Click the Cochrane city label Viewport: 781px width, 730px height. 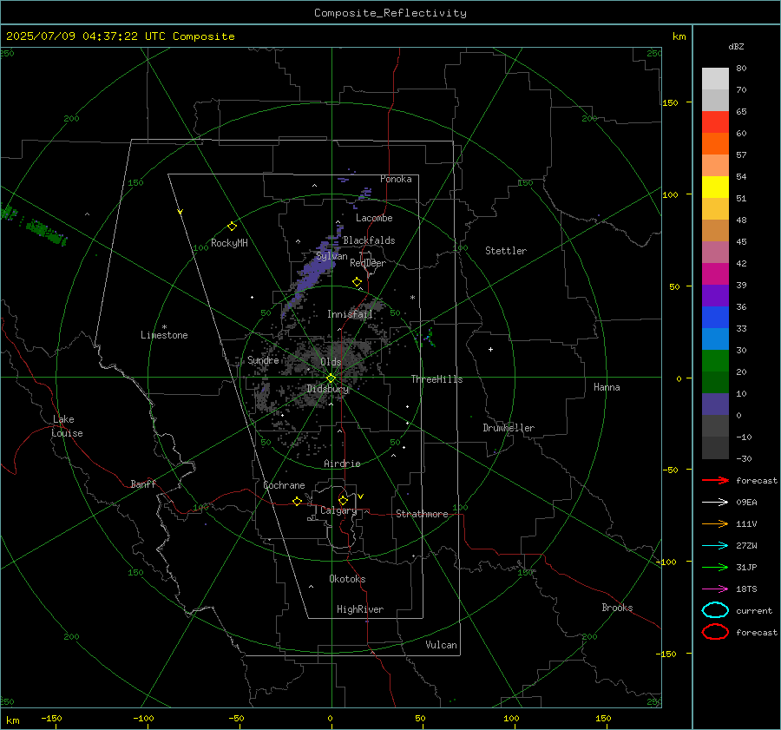(x=284, y=485)
